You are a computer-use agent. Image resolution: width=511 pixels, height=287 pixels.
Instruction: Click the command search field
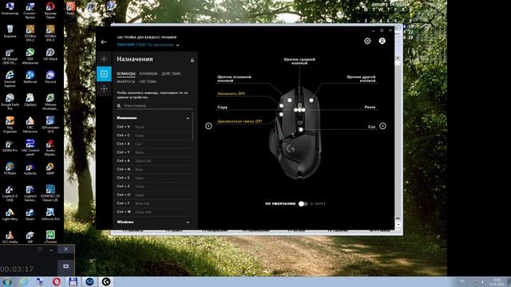click(x=154, y=106)
